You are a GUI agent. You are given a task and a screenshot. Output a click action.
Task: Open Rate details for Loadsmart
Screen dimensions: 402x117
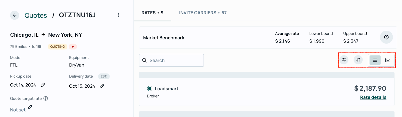[373, 97]
